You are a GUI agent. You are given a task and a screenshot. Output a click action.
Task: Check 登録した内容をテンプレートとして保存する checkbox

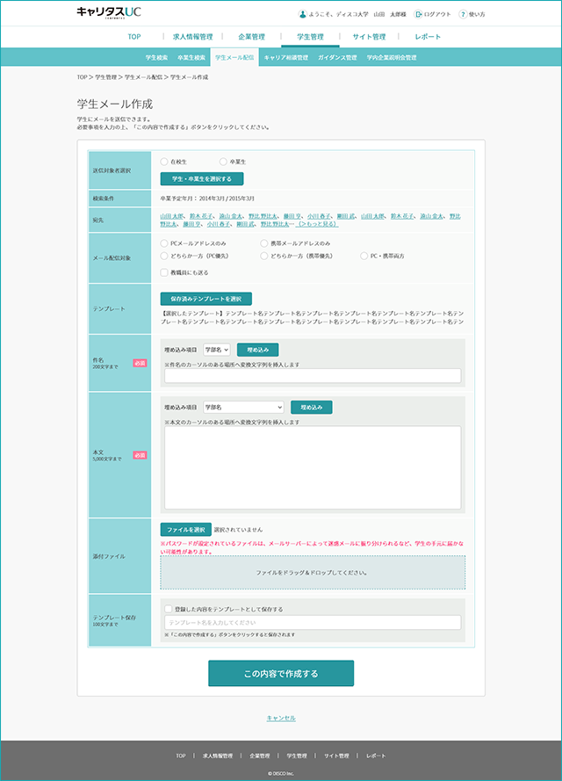tap(169, 609)
